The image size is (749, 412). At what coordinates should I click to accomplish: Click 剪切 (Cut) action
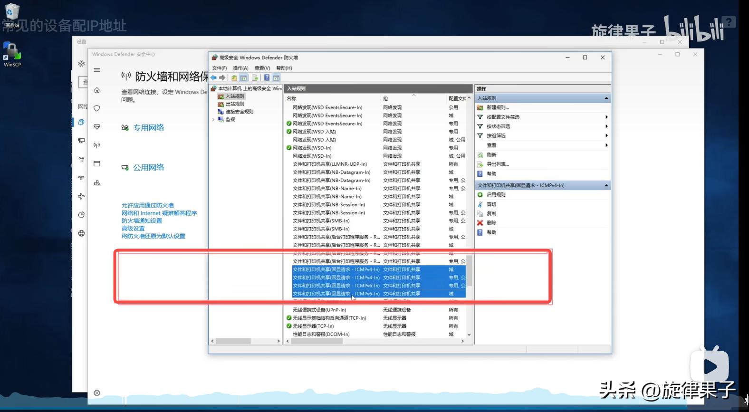pos(491,204)
